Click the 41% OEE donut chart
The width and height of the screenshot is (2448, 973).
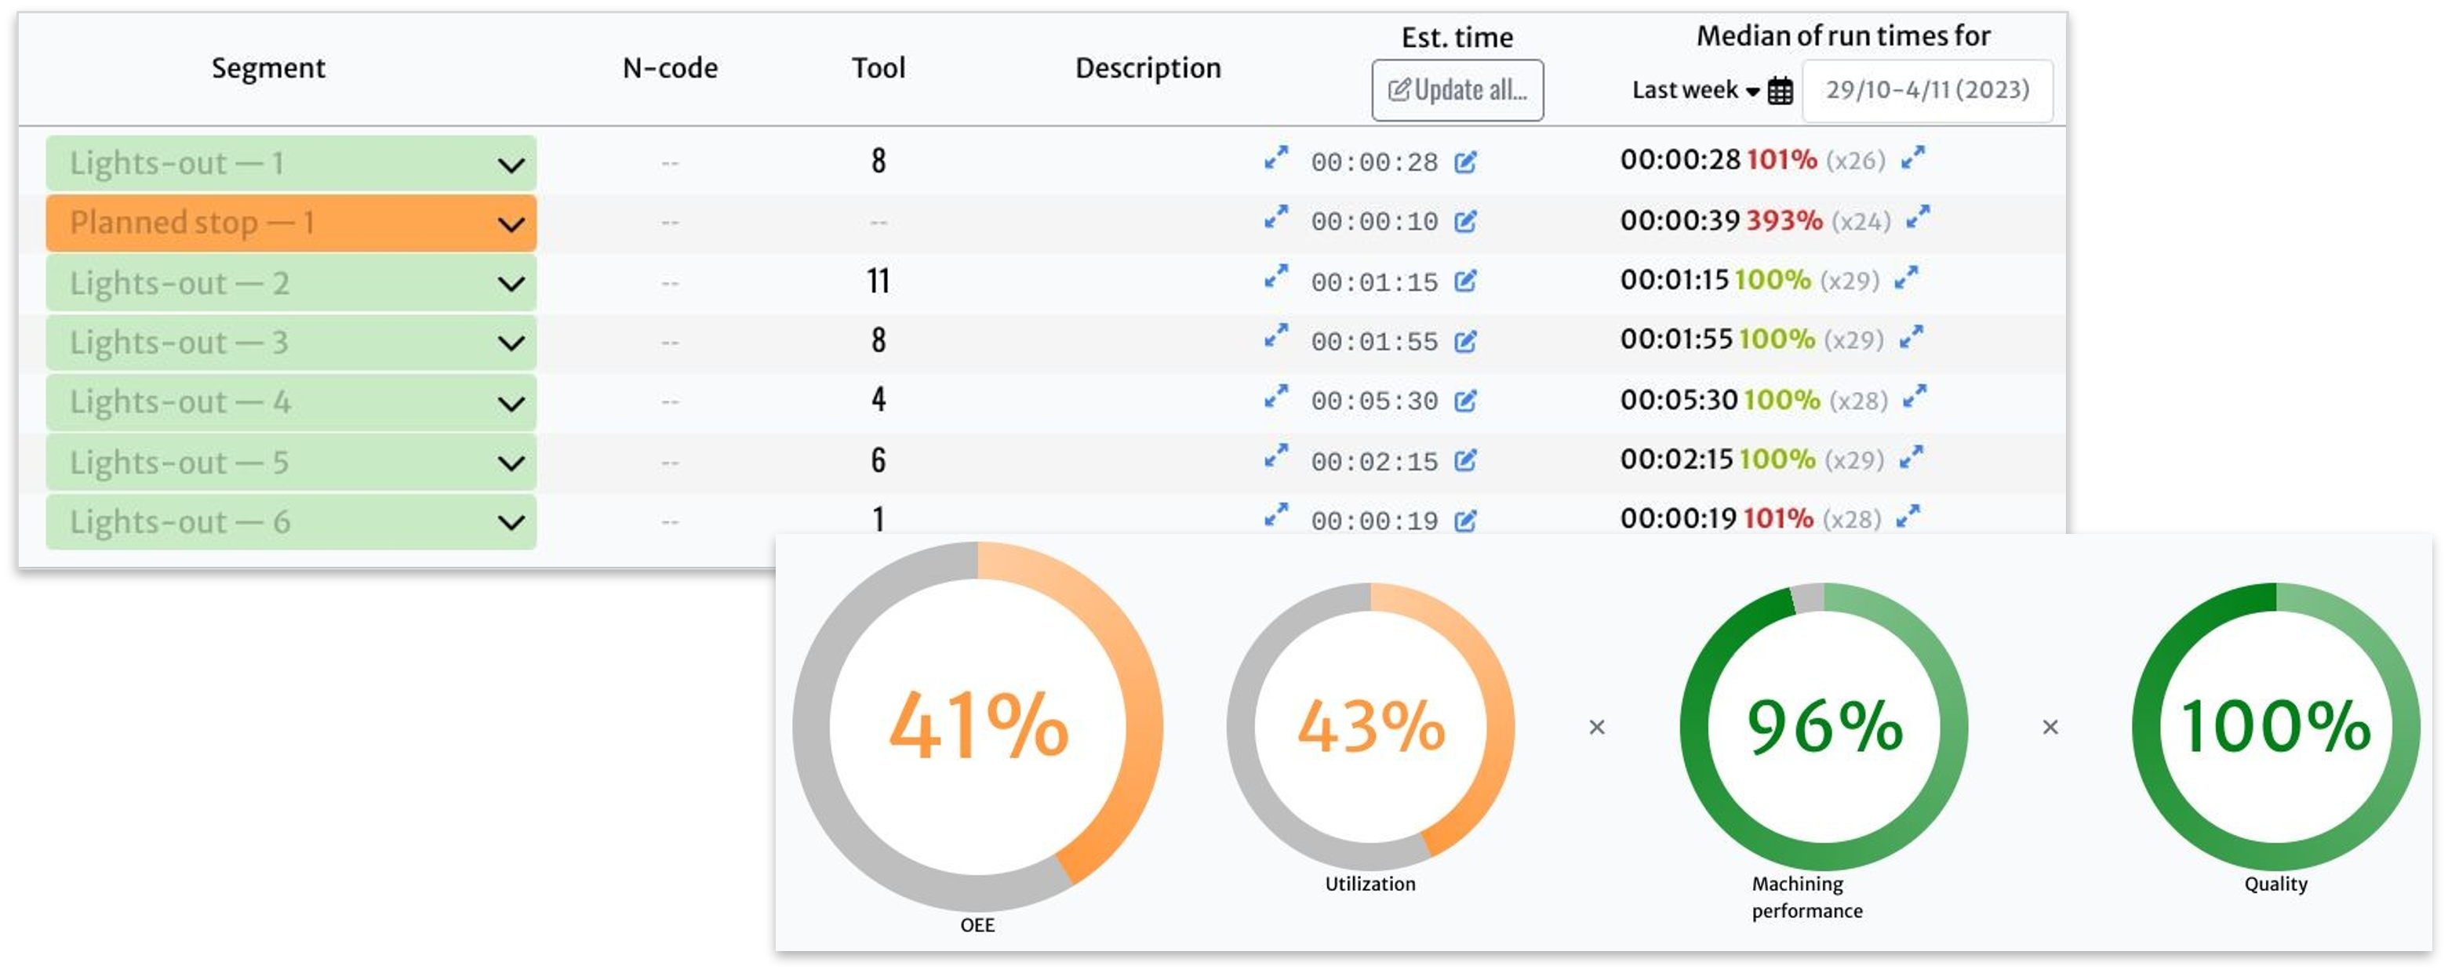[x=978, y=727]
